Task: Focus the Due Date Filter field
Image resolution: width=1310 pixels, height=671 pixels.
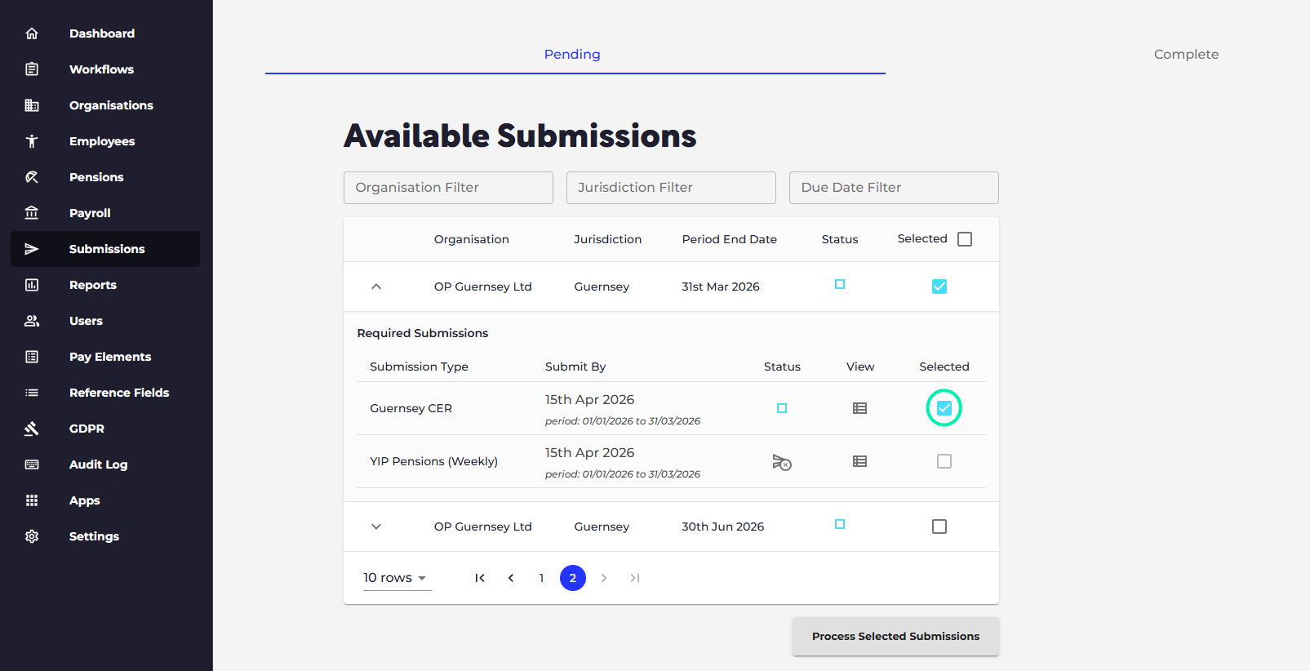Action: [x=894, y=188]
